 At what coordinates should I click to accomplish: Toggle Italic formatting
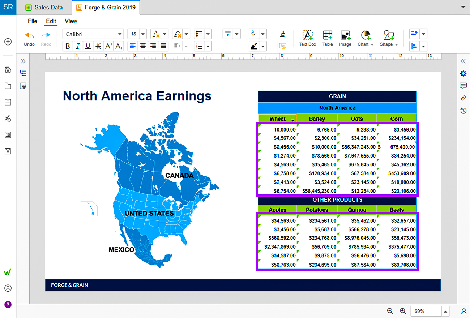point(77,46)
